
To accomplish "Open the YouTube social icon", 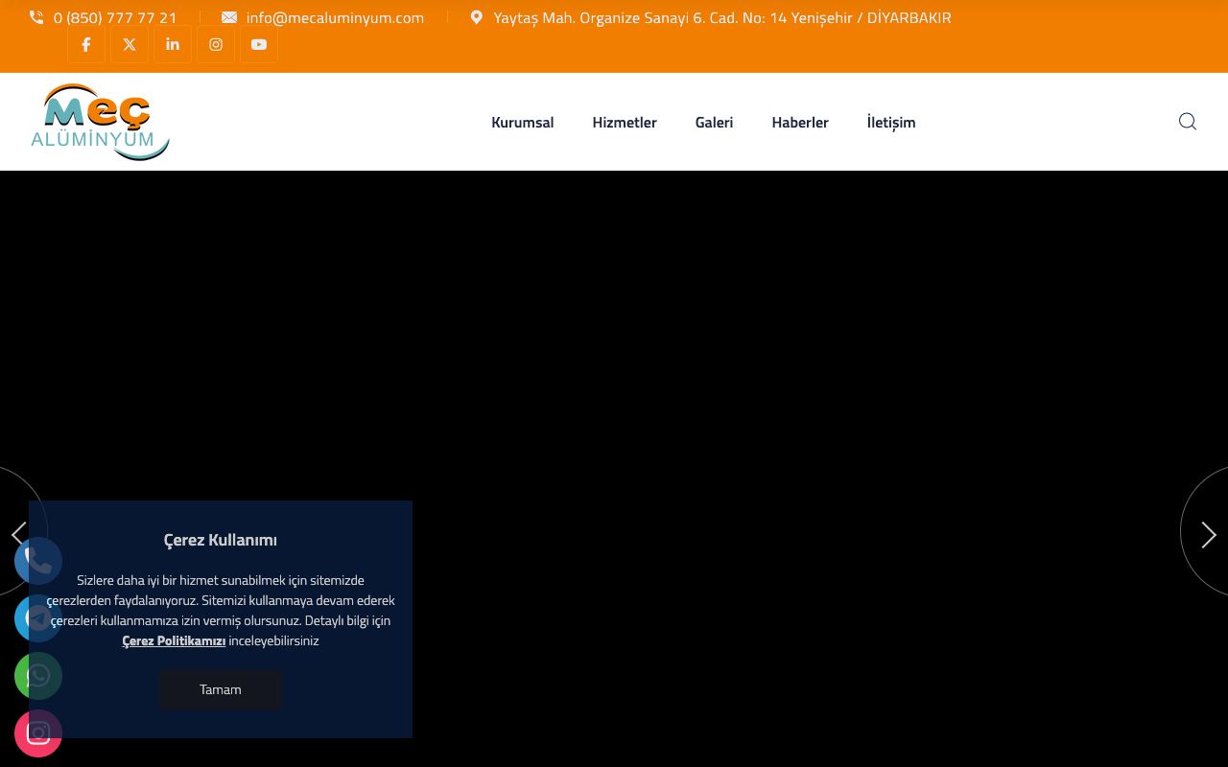I will 259,44.
